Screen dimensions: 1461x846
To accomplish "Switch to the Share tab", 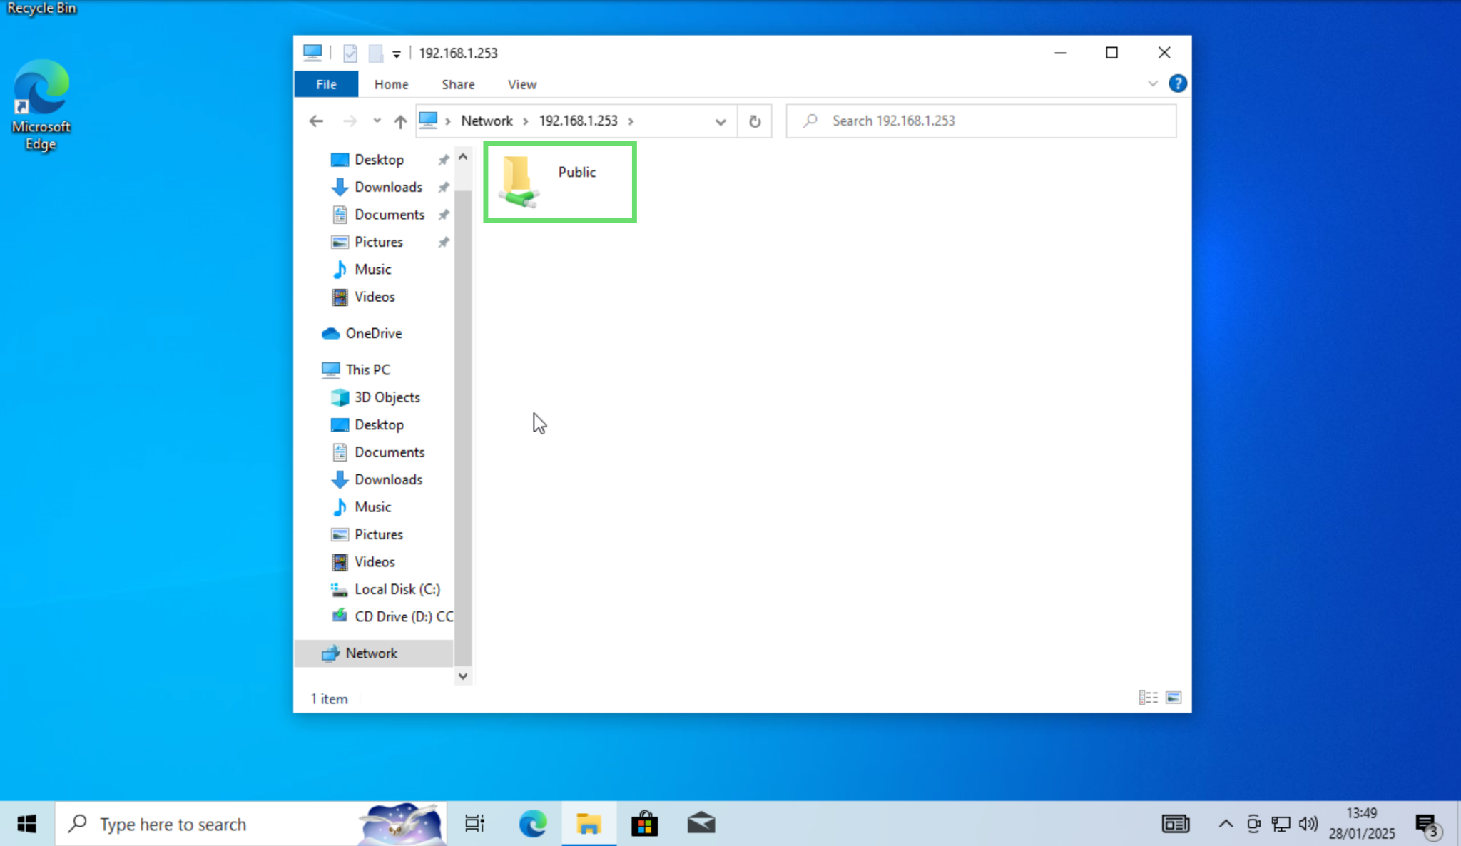I will (457, 83).
